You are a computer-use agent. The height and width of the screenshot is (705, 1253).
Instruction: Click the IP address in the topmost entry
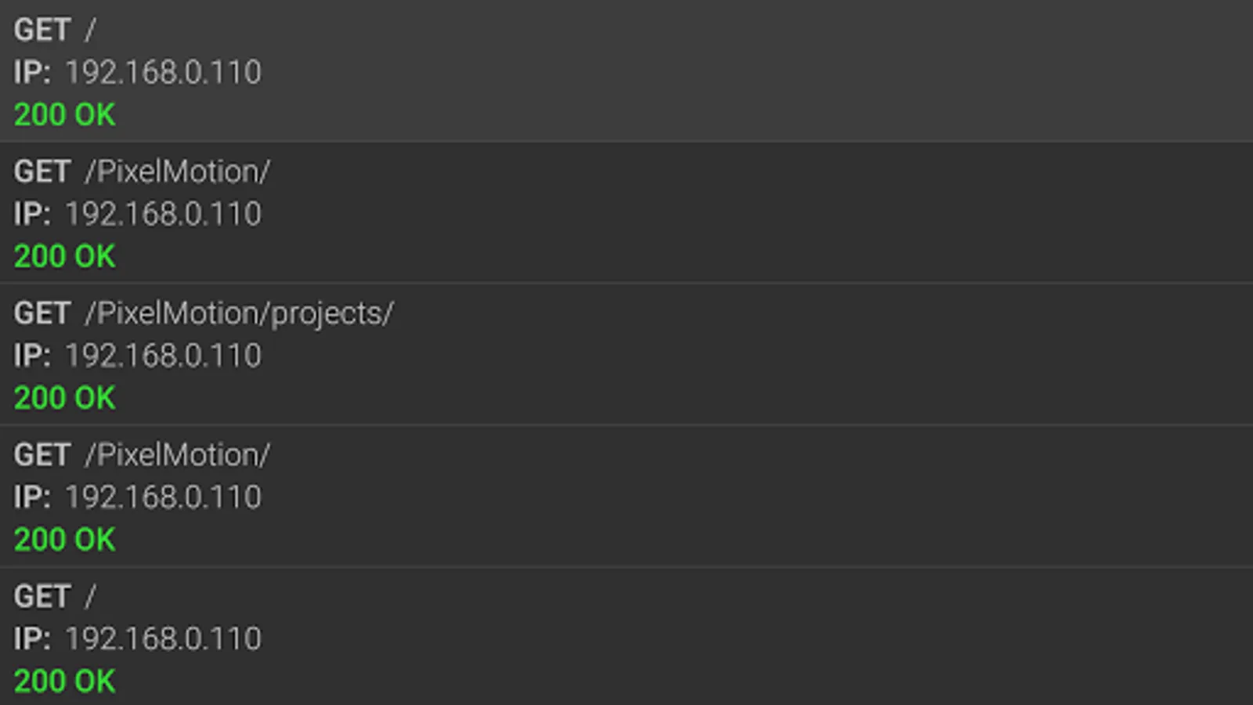tap(163, 73)
